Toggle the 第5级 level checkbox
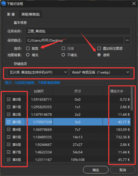This screenshot has height=176, width=138. [x=8, y=137]
